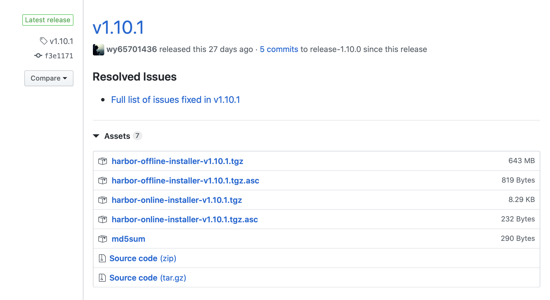The image size is (550, 300).
Task: Collapse the Assets section triangle
Action: tap(96, 136)
